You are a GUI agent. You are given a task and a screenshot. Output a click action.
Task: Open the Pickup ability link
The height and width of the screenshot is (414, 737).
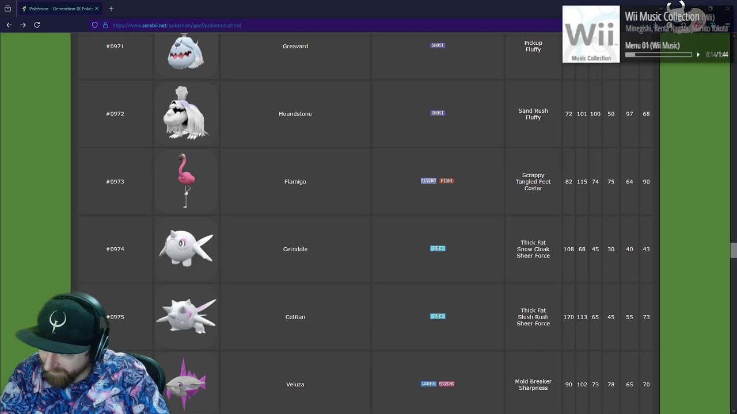tap(533, 43)
